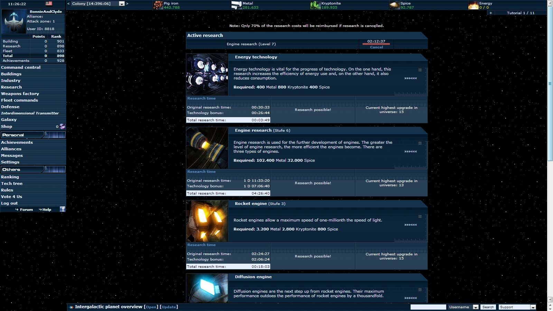
Task: Click the grid toggle on Engine research panel
Action: (x=419, y=143)
